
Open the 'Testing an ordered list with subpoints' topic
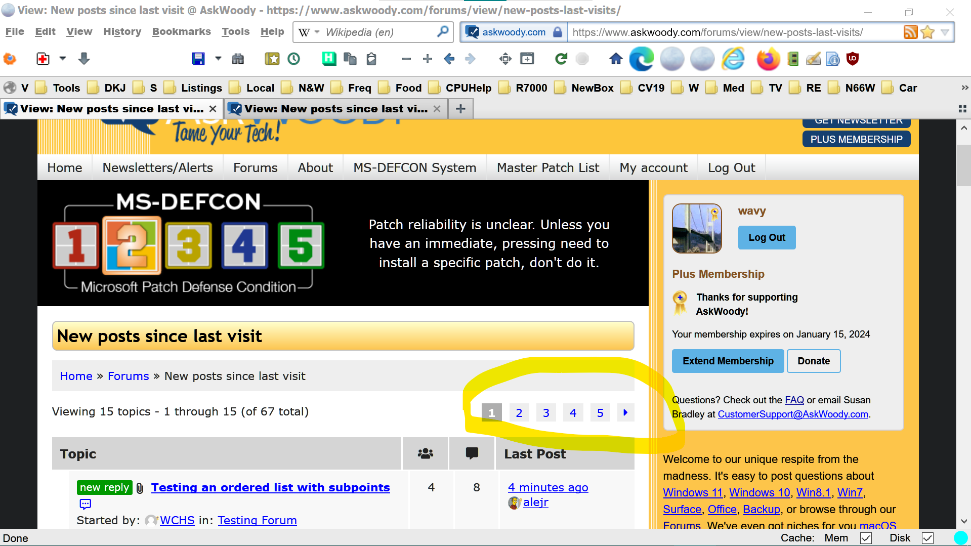pos(270,487)
